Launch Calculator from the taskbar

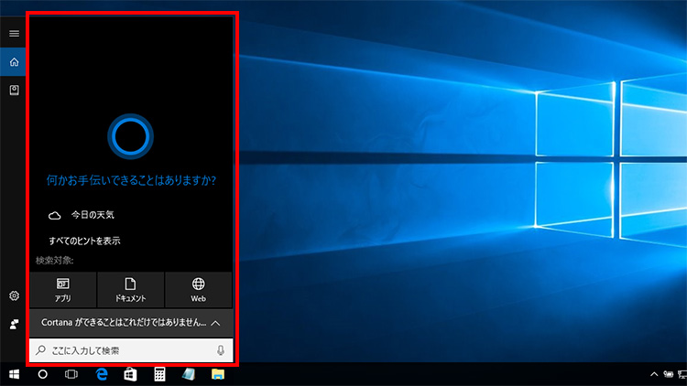(x=159, y=374)
